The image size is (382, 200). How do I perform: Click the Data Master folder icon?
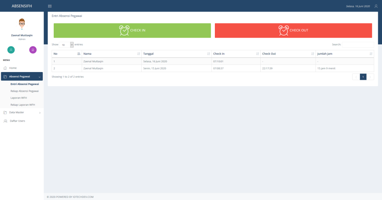5,113
